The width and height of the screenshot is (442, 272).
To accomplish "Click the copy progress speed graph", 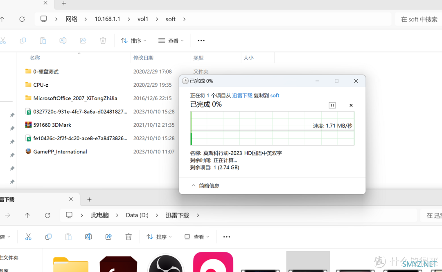I will click(x=272, y=128).
